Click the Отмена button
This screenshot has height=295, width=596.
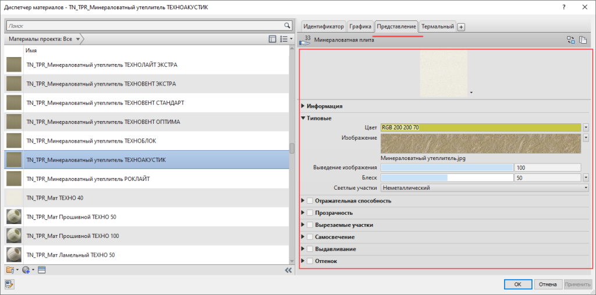tap(548, 284)
